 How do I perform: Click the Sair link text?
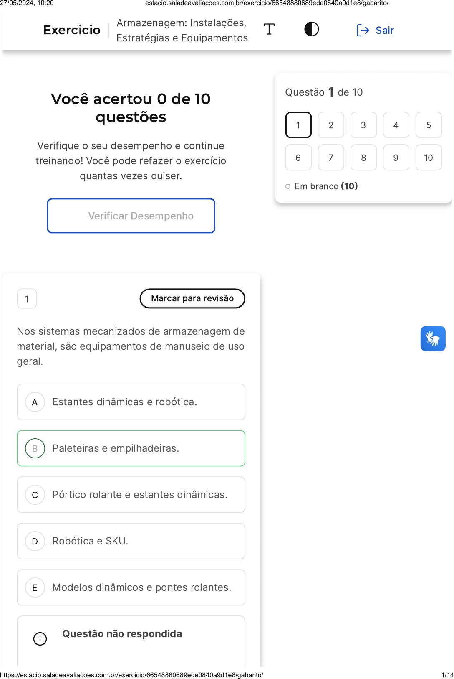tap(384, 31)
